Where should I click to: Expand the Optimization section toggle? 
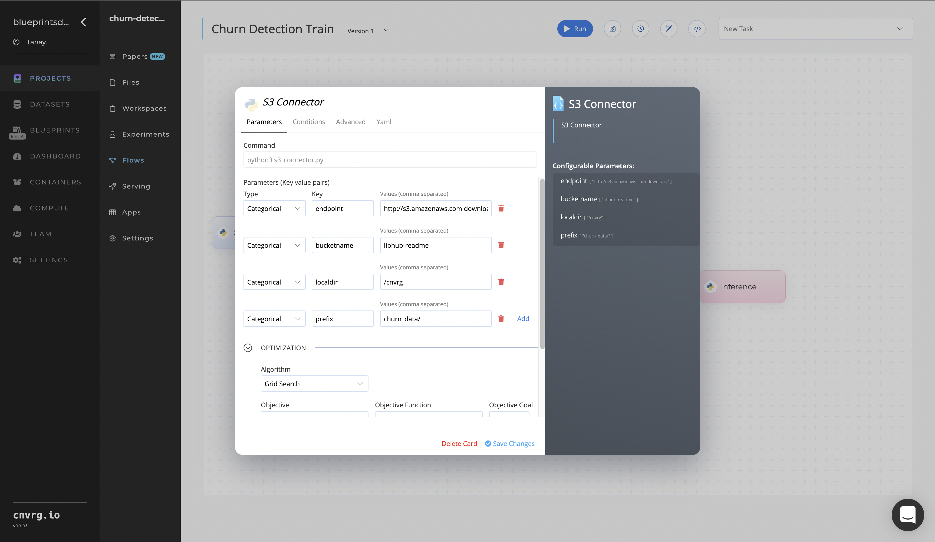[x=248, y=348]
